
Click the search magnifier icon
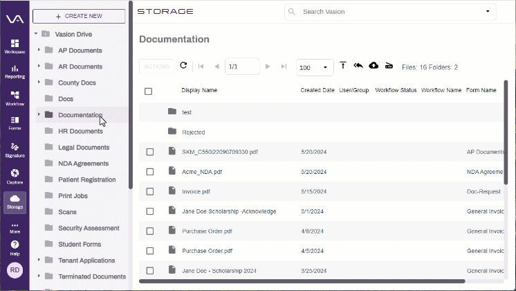[292, 12]
